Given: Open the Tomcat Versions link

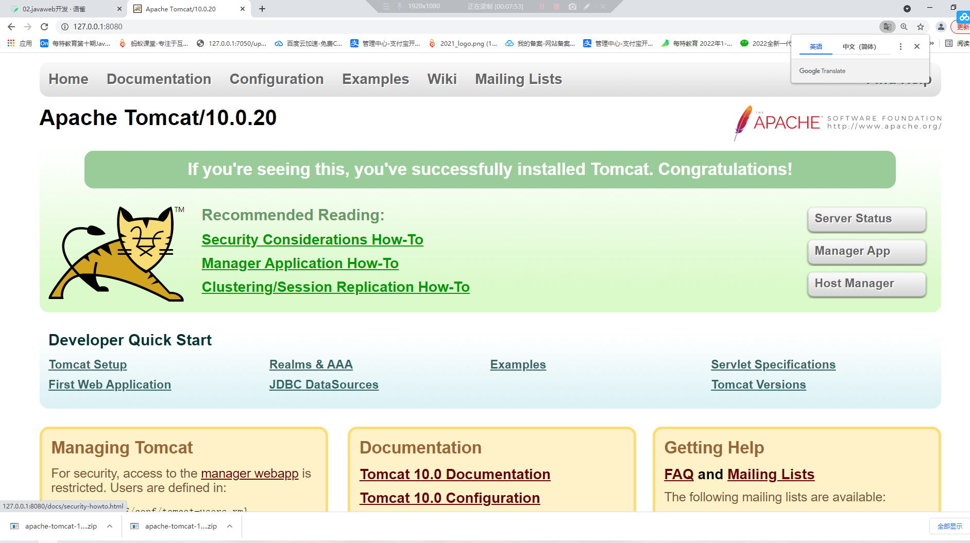Looking at the screenshot, I should click(758, 385).
